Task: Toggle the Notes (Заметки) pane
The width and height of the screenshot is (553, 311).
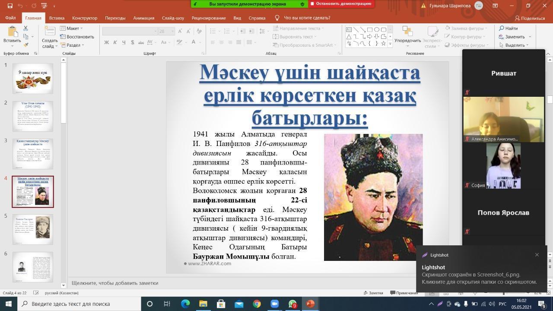Action: tap(372, 293)
